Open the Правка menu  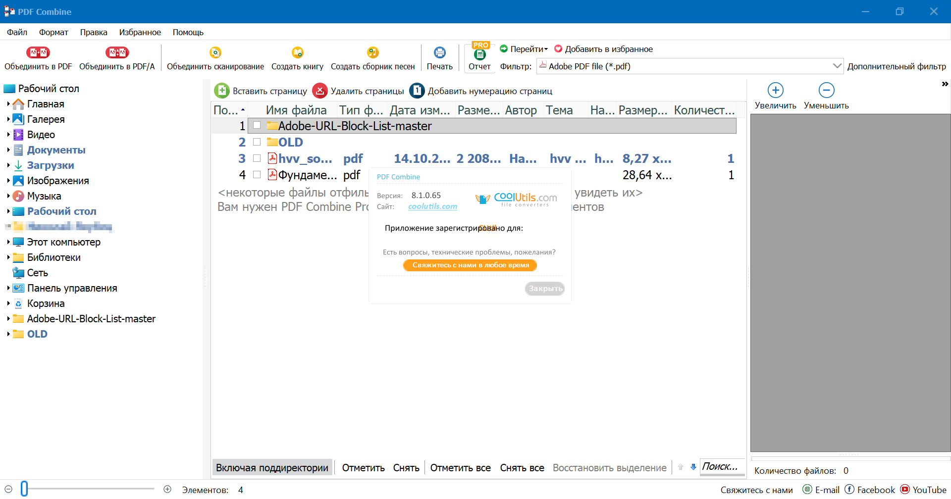point(94,32)
